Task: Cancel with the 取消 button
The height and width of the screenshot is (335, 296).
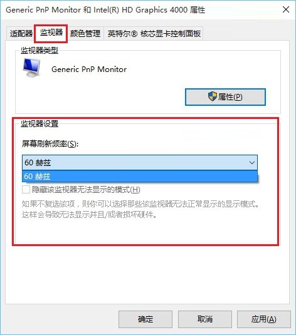Action: (x=205, y=319)
